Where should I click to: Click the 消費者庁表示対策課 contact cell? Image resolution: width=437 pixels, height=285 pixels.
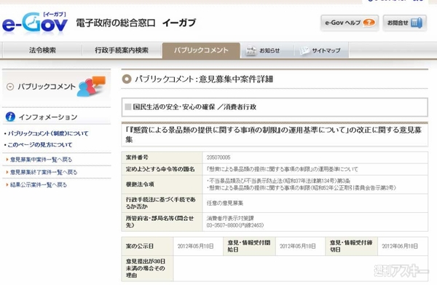315,222
